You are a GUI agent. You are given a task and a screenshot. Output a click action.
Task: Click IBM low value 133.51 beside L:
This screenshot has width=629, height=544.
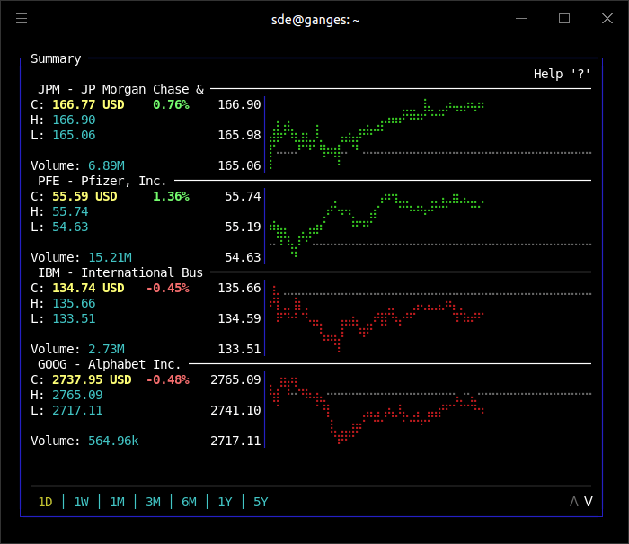[x=74, y=319]
